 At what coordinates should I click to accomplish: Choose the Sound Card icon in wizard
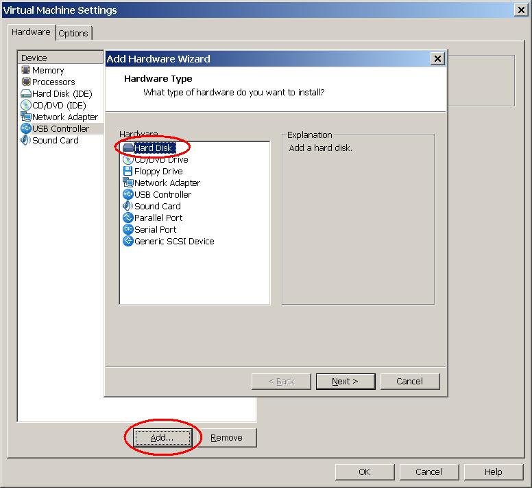[128, 207]
